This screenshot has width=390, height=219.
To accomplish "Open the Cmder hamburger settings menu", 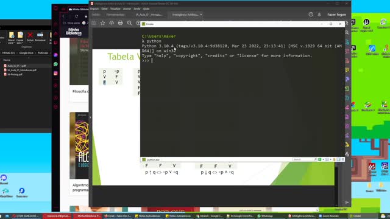I will [342, 159].
